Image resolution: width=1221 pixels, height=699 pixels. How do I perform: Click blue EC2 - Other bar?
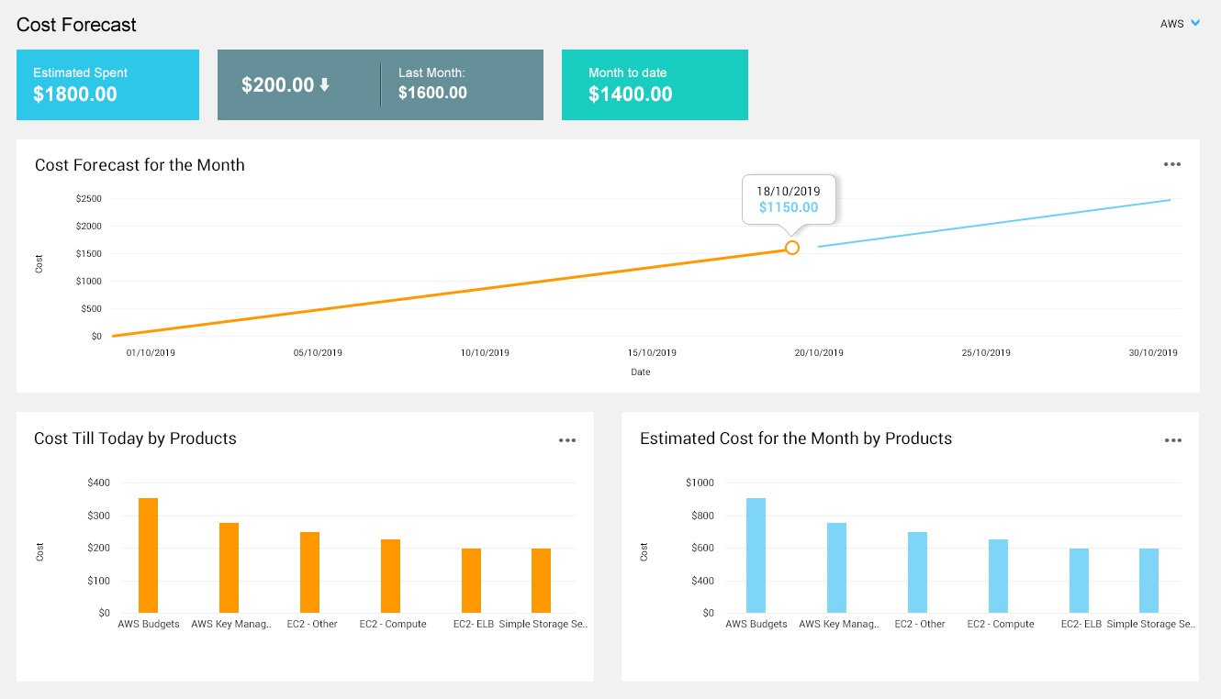pyautogui.click(x=917, y=572)
